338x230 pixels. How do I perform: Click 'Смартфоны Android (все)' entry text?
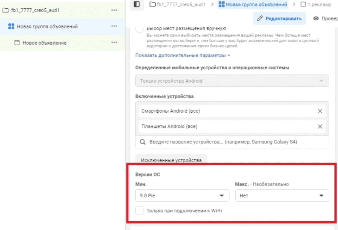pos(170,111)
